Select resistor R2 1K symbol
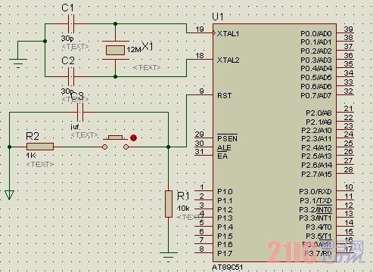 click(x=40, y=147)
